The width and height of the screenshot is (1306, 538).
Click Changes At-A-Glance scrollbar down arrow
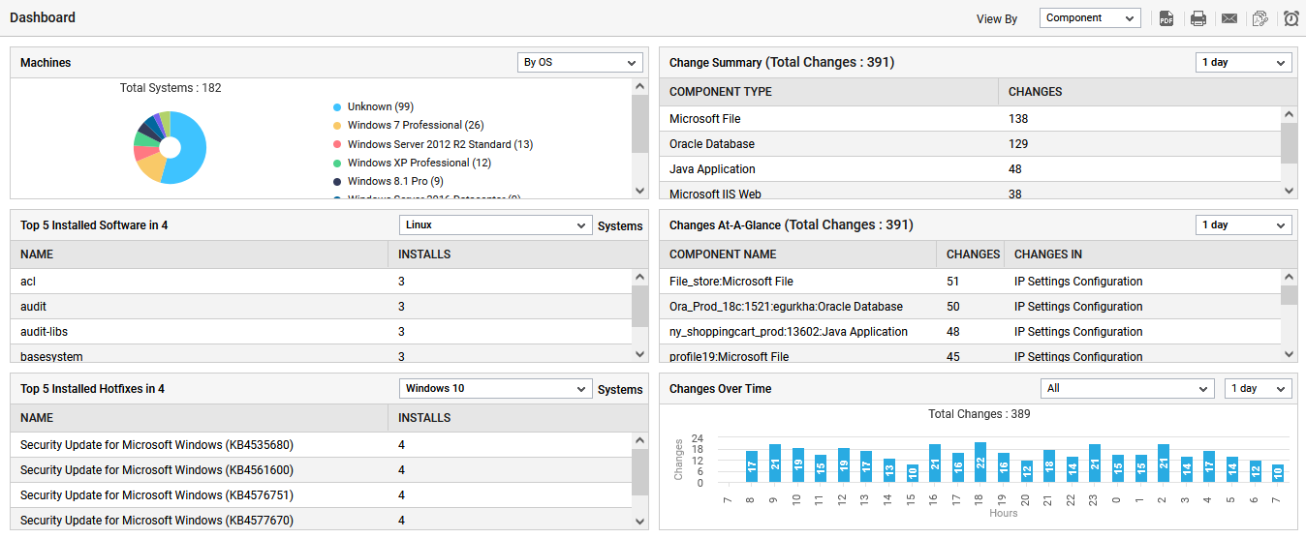pos(1289,354)
